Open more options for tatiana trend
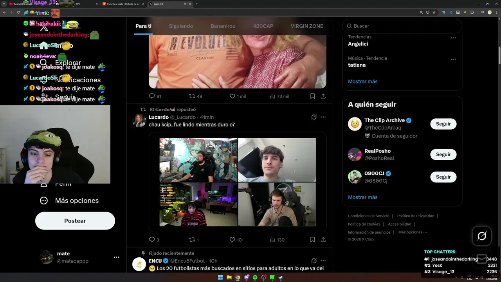Screen dimensions: 501x282 (453, 60)
